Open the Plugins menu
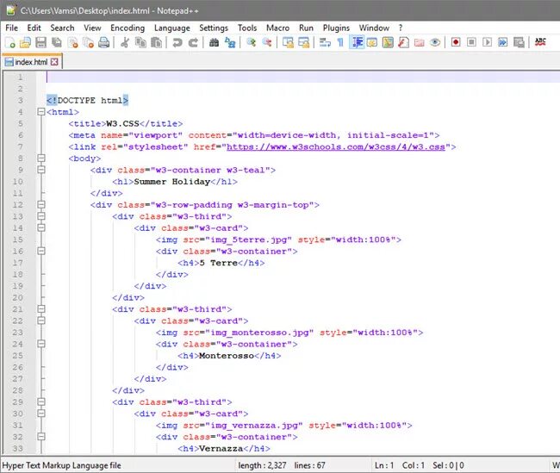This screenshot has width=560, height=473. 336,28
